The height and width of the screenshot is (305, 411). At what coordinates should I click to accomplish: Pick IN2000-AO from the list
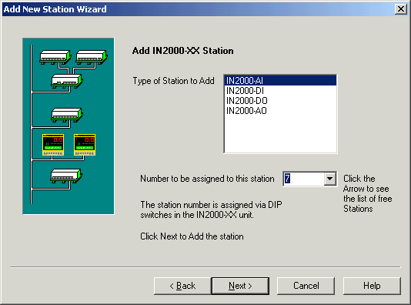click(x=280, y=111)
